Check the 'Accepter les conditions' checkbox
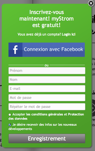95x151 pixels. [x=10, y=115]
